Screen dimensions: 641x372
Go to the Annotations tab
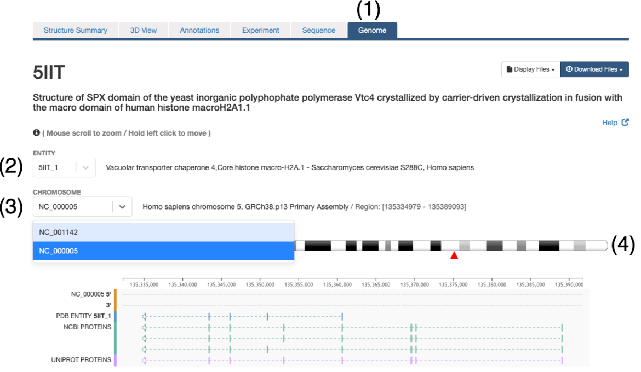click(x=199, y=31)
